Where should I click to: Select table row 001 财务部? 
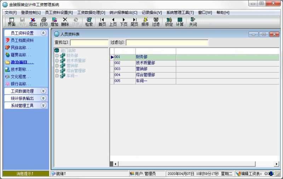pos(195,57)
